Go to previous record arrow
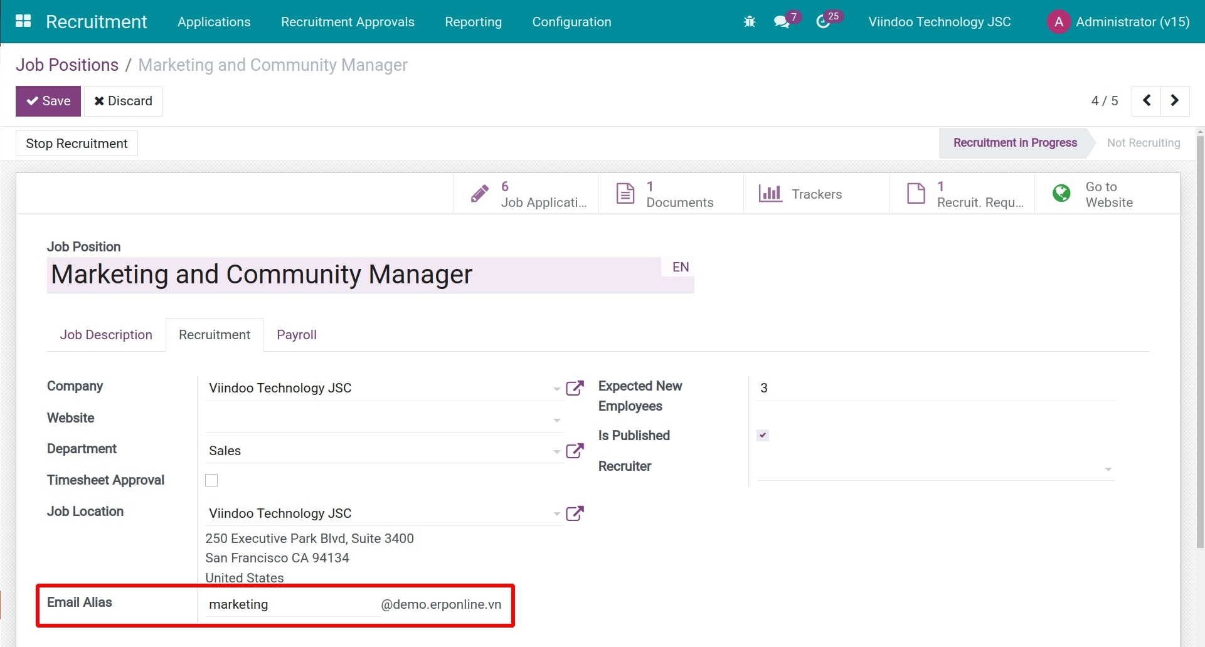Screen dimensions: 1205x647 tap(1146, 101)
